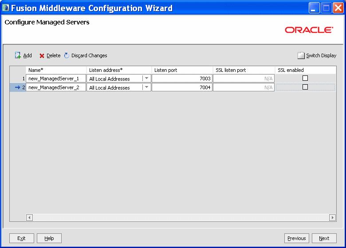
Task: Minimize the Configuration Wizard window
Action: [x=314, y=8]
